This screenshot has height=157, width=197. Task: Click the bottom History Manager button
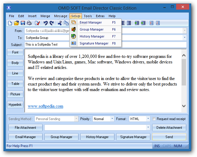97,137
